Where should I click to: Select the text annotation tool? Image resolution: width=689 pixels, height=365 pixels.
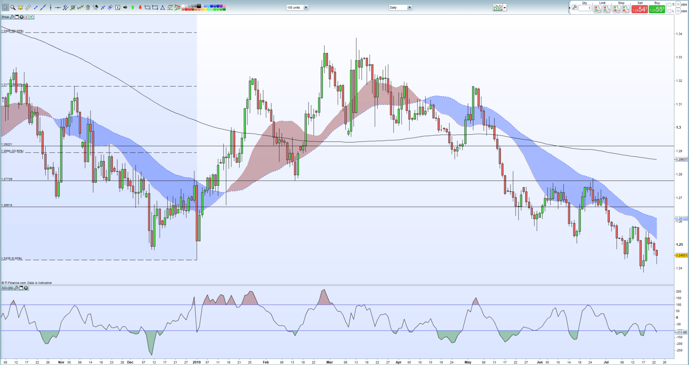(x=117, y=8)
